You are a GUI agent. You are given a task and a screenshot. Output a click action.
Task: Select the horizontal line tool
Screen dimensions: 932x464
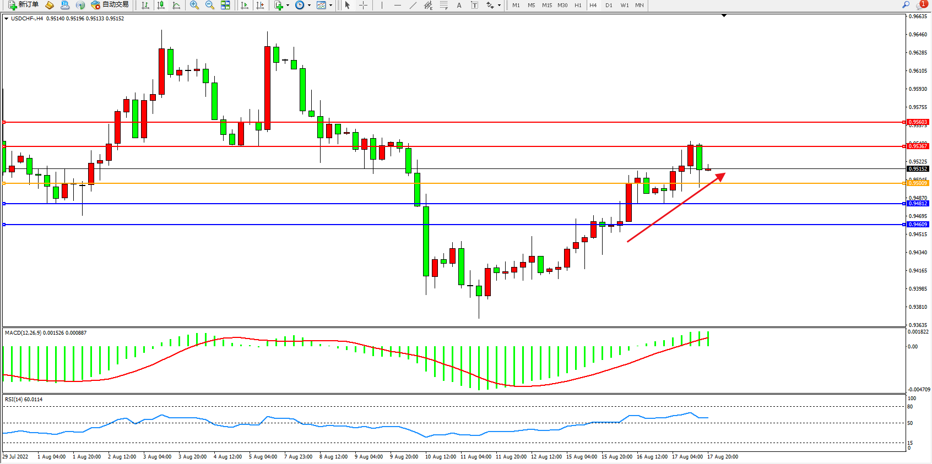397,5
